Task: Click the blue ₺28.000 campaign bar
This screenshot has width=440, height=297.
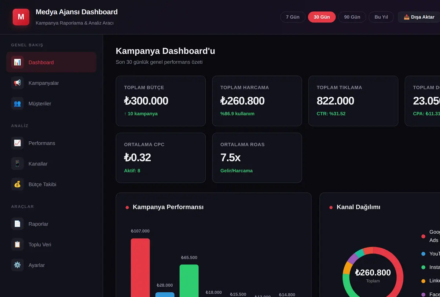Action: pyautogui.click(x=165, y=294)
